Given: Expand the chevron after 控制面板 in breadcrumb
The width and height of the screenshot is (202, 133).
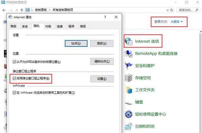Looking at the screenshot, I should [50, 10].
